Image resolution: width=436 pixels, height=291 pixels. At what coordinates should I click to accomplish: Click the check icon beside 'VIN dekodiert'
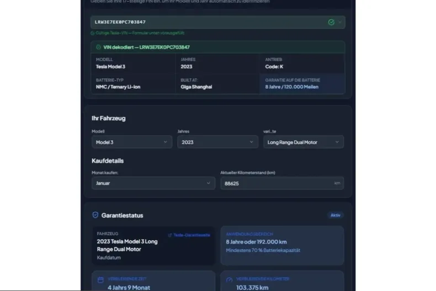coord(98,47)
